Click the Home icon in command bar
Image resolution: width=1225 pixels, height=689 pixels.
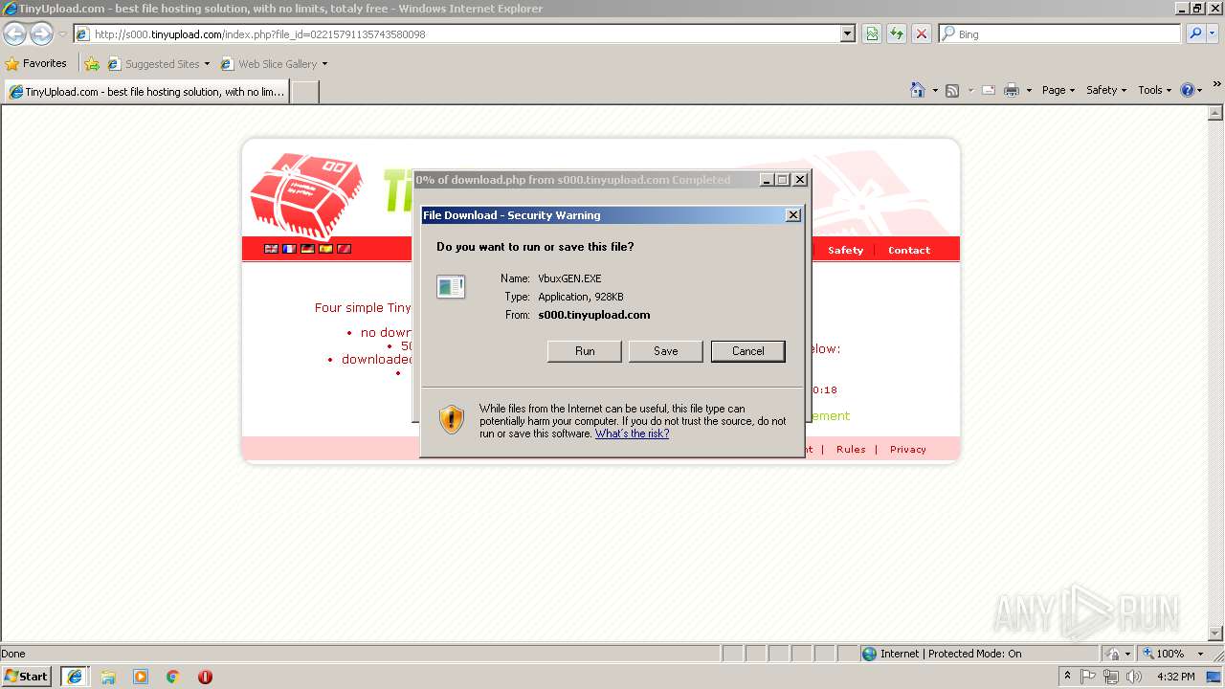[918, 90]
